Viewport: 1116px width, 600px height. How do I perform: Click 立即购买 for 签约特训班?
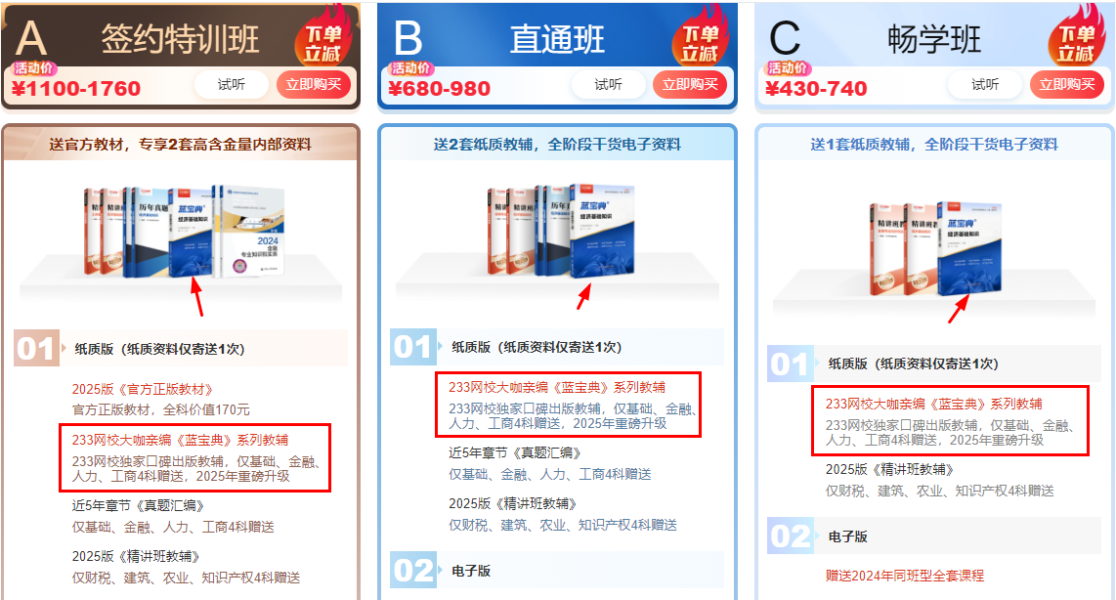pyautogui.click(x=313, y=85)
